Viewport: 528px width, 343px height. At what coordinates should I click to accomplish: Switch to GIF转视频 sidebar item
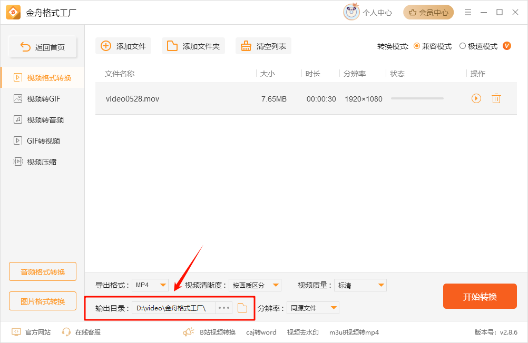(43, 140)
